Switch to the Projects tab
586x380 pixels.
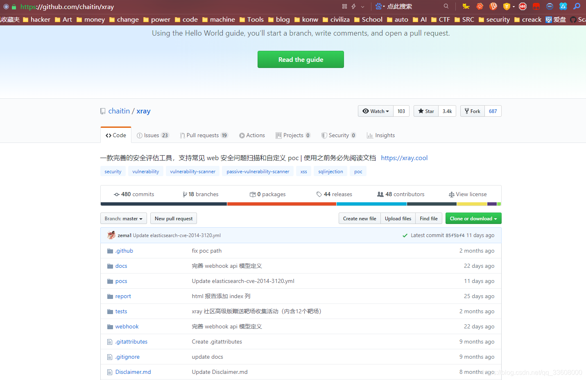[x=293, y=135]
